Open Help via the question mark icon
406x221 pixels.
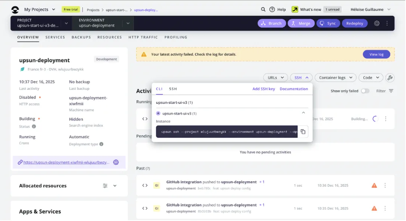click(271, 9)
